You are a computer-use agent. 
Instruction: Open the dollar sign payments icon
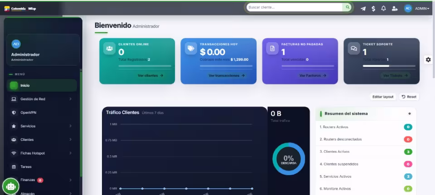(373, 9)
